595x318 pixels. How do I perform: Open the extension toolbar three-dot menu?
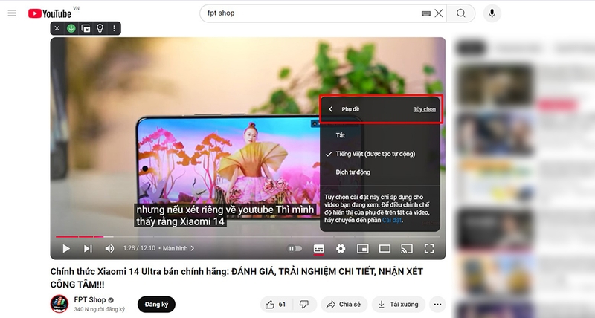click(115, 28)
